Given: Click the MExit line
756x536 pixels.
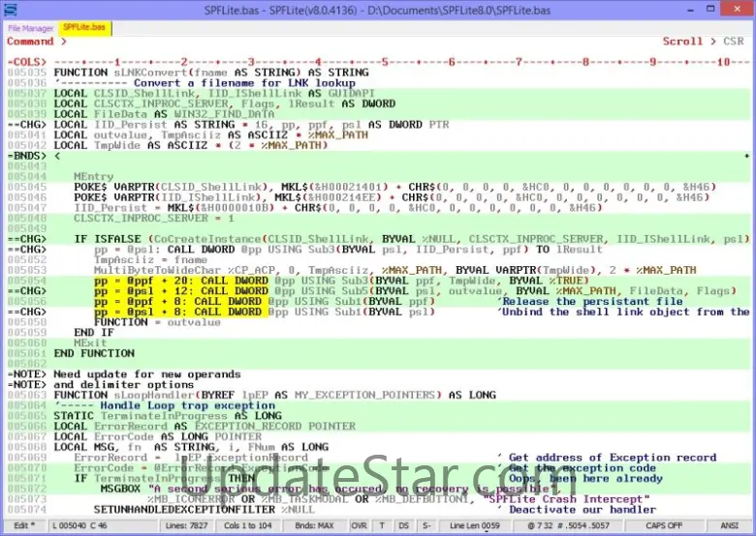Looking at the screenshot, I should 90,343.
